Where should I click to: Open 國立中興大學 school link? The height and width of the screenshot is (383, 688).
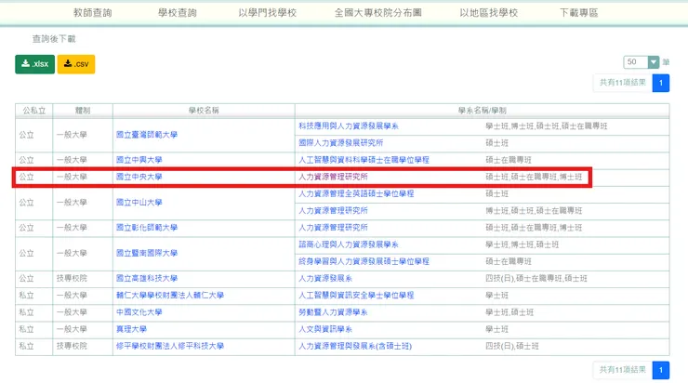[139, 160]
